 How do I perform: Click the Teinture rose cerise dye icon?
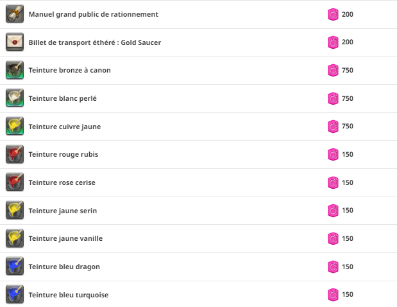(x=15, y=182)
